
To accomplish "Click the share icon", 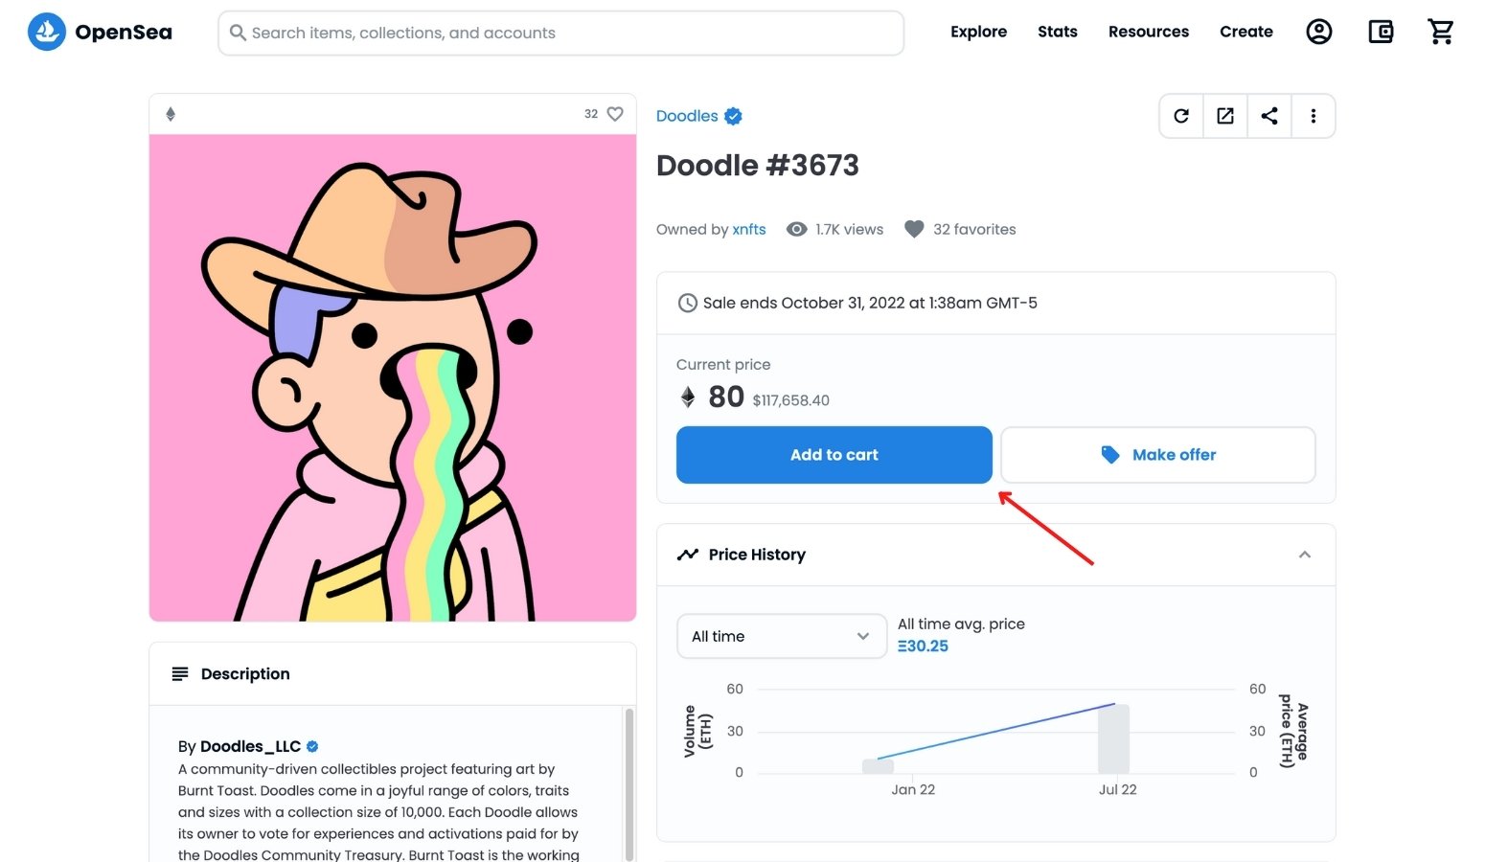I will click(x=1269, y=116).
